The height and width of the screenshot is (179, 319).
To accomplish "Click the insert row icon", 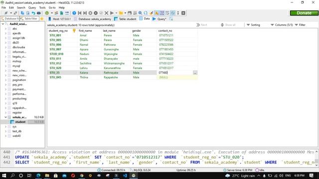I will coord(90,13).
